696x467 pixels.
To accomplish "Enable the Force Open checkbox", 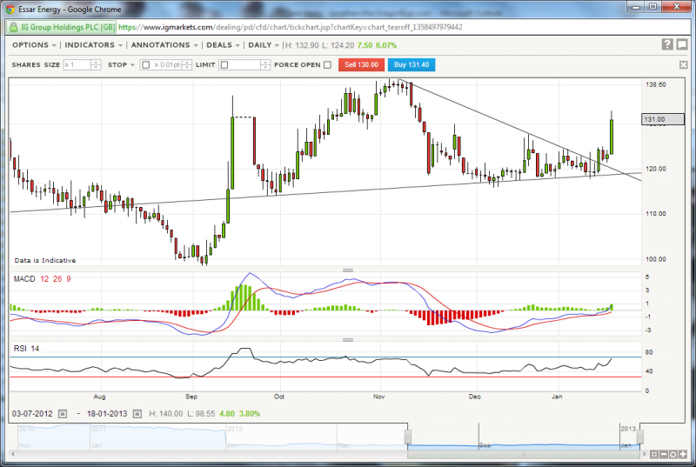I will 327,65.
